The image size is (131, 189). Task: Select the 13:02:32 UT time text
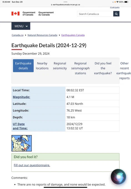pyautogui.click(x=75, y=128)
